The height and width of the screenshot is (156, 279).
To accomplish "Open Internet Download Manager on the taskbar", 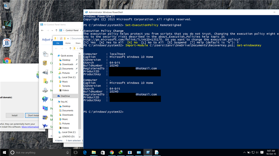I will click(121, 152).
